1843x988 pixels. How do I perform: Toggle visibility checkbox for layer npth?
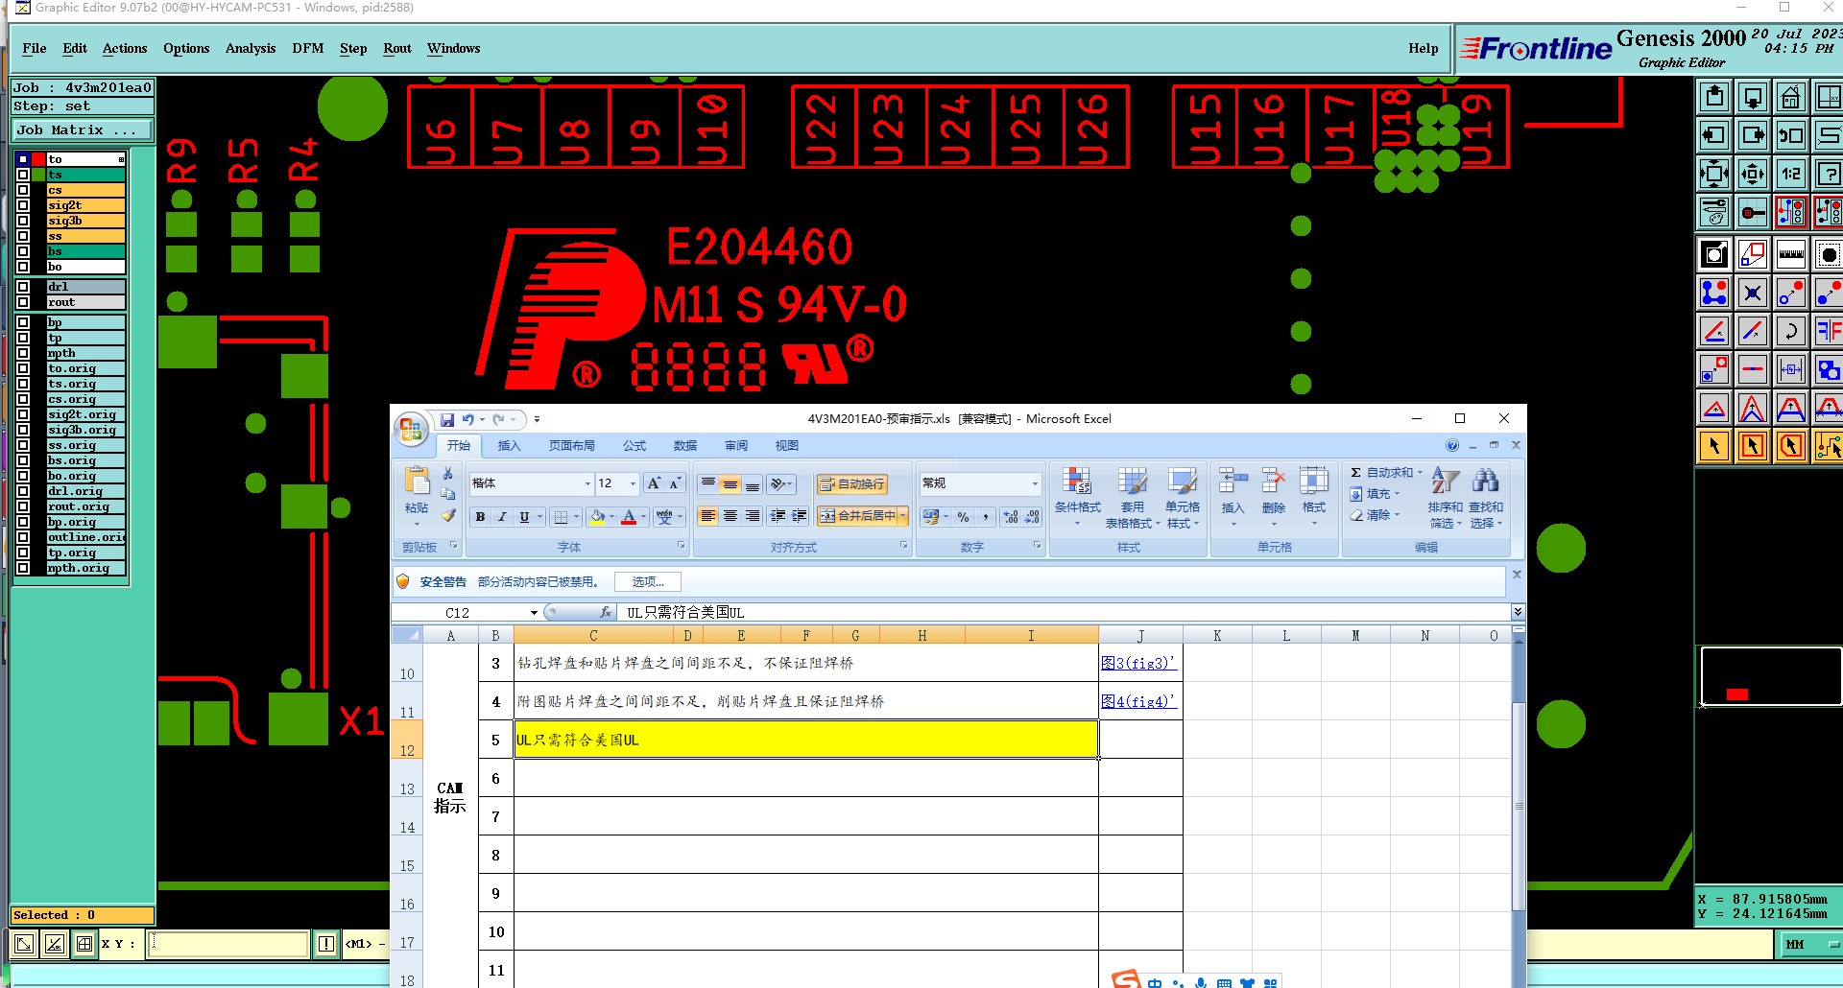coord(23,353)
